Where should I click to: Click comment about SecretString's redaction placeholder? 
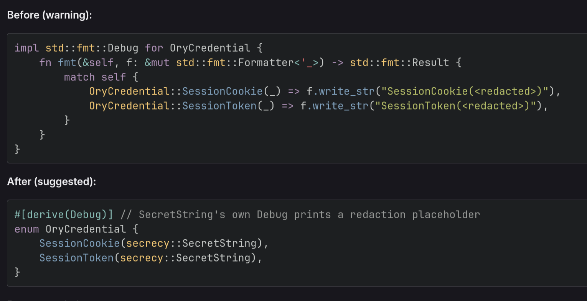(300, 214)
